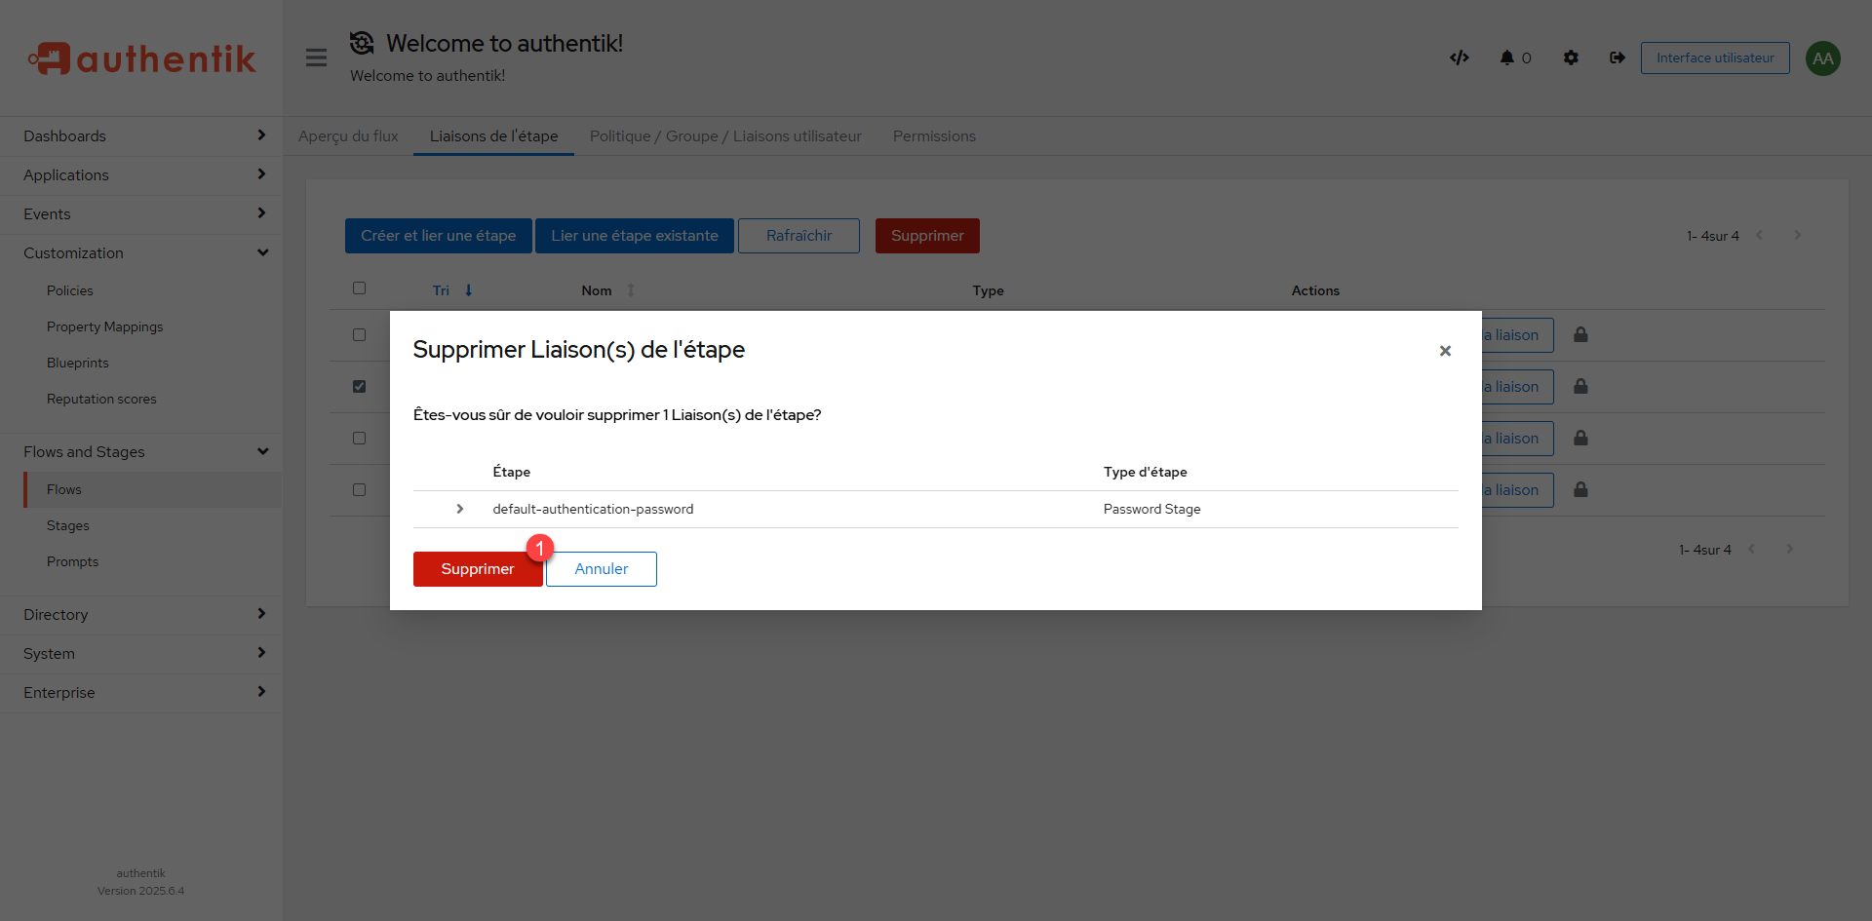Image resolution: width=1872 pixels, height=921 pixels.
Task: Uncheck the selected second row checkbox
Action: click(360, 387)
